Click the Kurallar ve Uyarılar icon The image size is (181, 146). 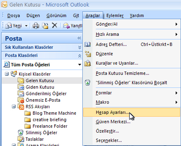tap(87, 63)
